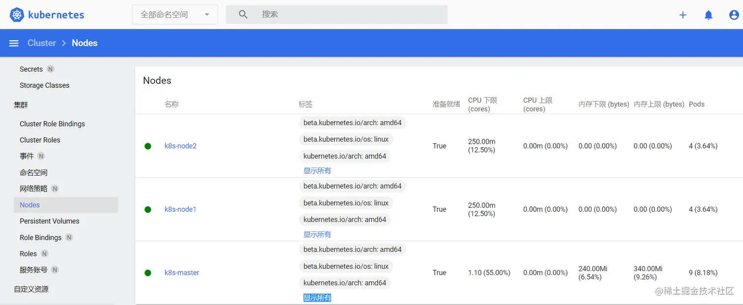Click beta.kubernetes.io/os: linux chip of k8s-node1

346,203
